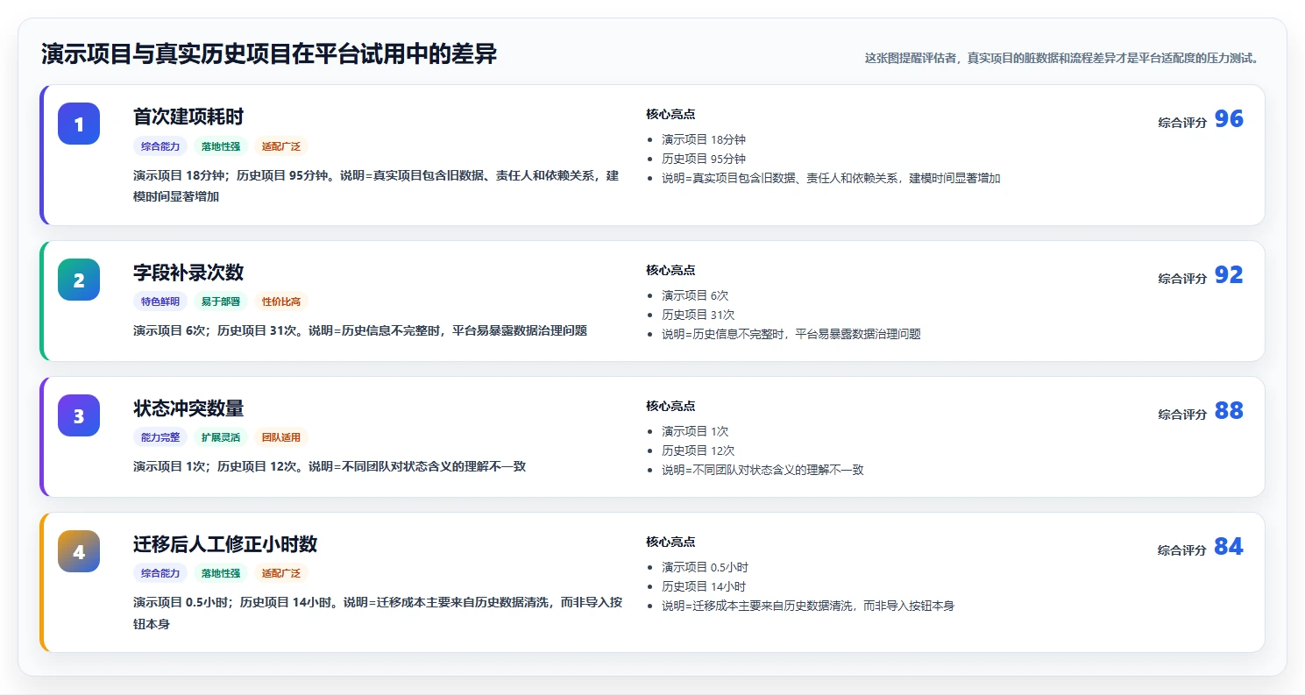Click the score 96
The width and height of the screenshot is (1305, 695).
click(1229, 119)
